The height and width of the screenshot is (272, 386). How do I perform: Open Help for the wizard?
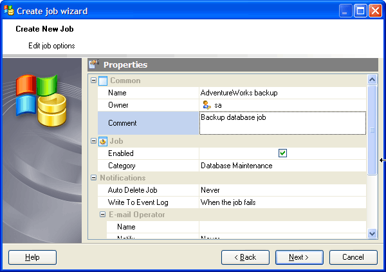click(32, 257)
